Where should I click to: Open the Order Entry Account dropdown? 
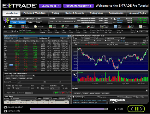click(x=22, y=76)
